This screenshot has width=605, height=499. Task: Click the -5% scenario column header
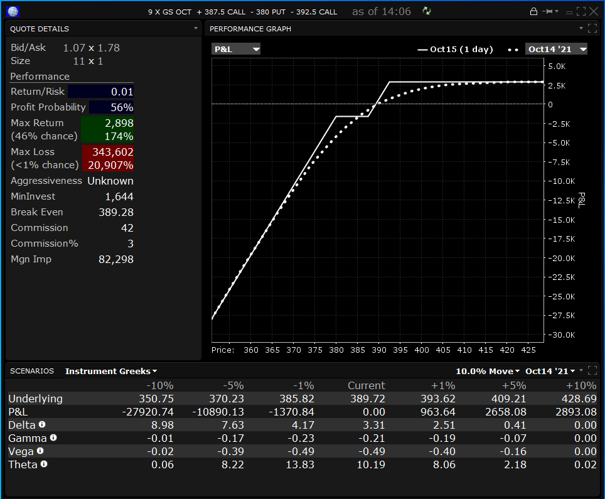[x=233, y=385]
